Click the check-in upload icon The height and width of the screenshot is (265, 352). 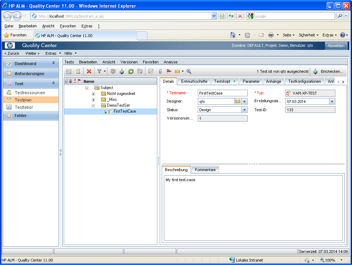click(113, 71)
